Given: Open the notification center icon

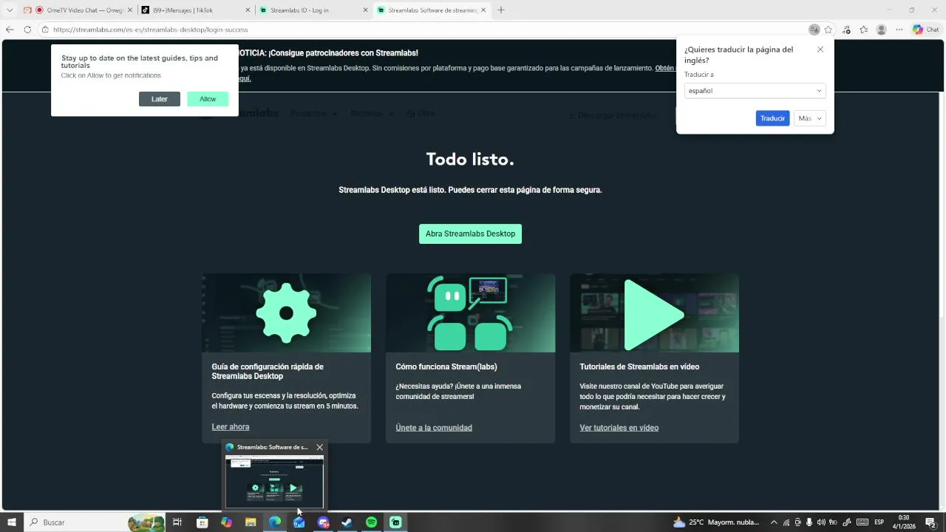Looking at the screenshot, I should [x=930, y=522].
